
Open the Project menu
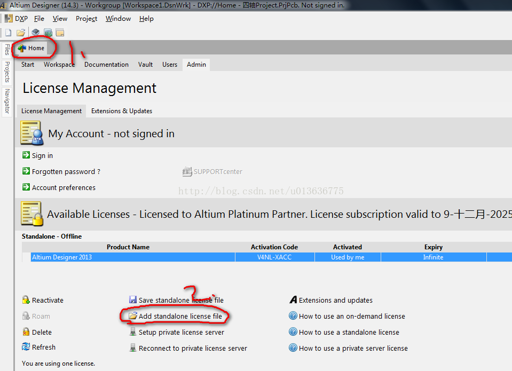click(x=86, y=19)
